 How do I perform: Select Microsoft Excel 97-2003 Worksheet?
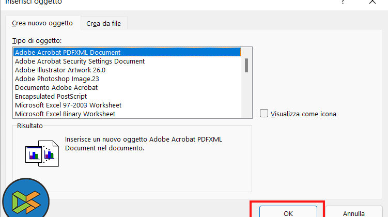click(68, 105)
